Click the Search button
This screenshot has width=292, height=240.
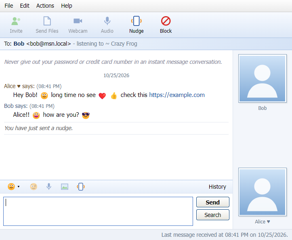213,215
